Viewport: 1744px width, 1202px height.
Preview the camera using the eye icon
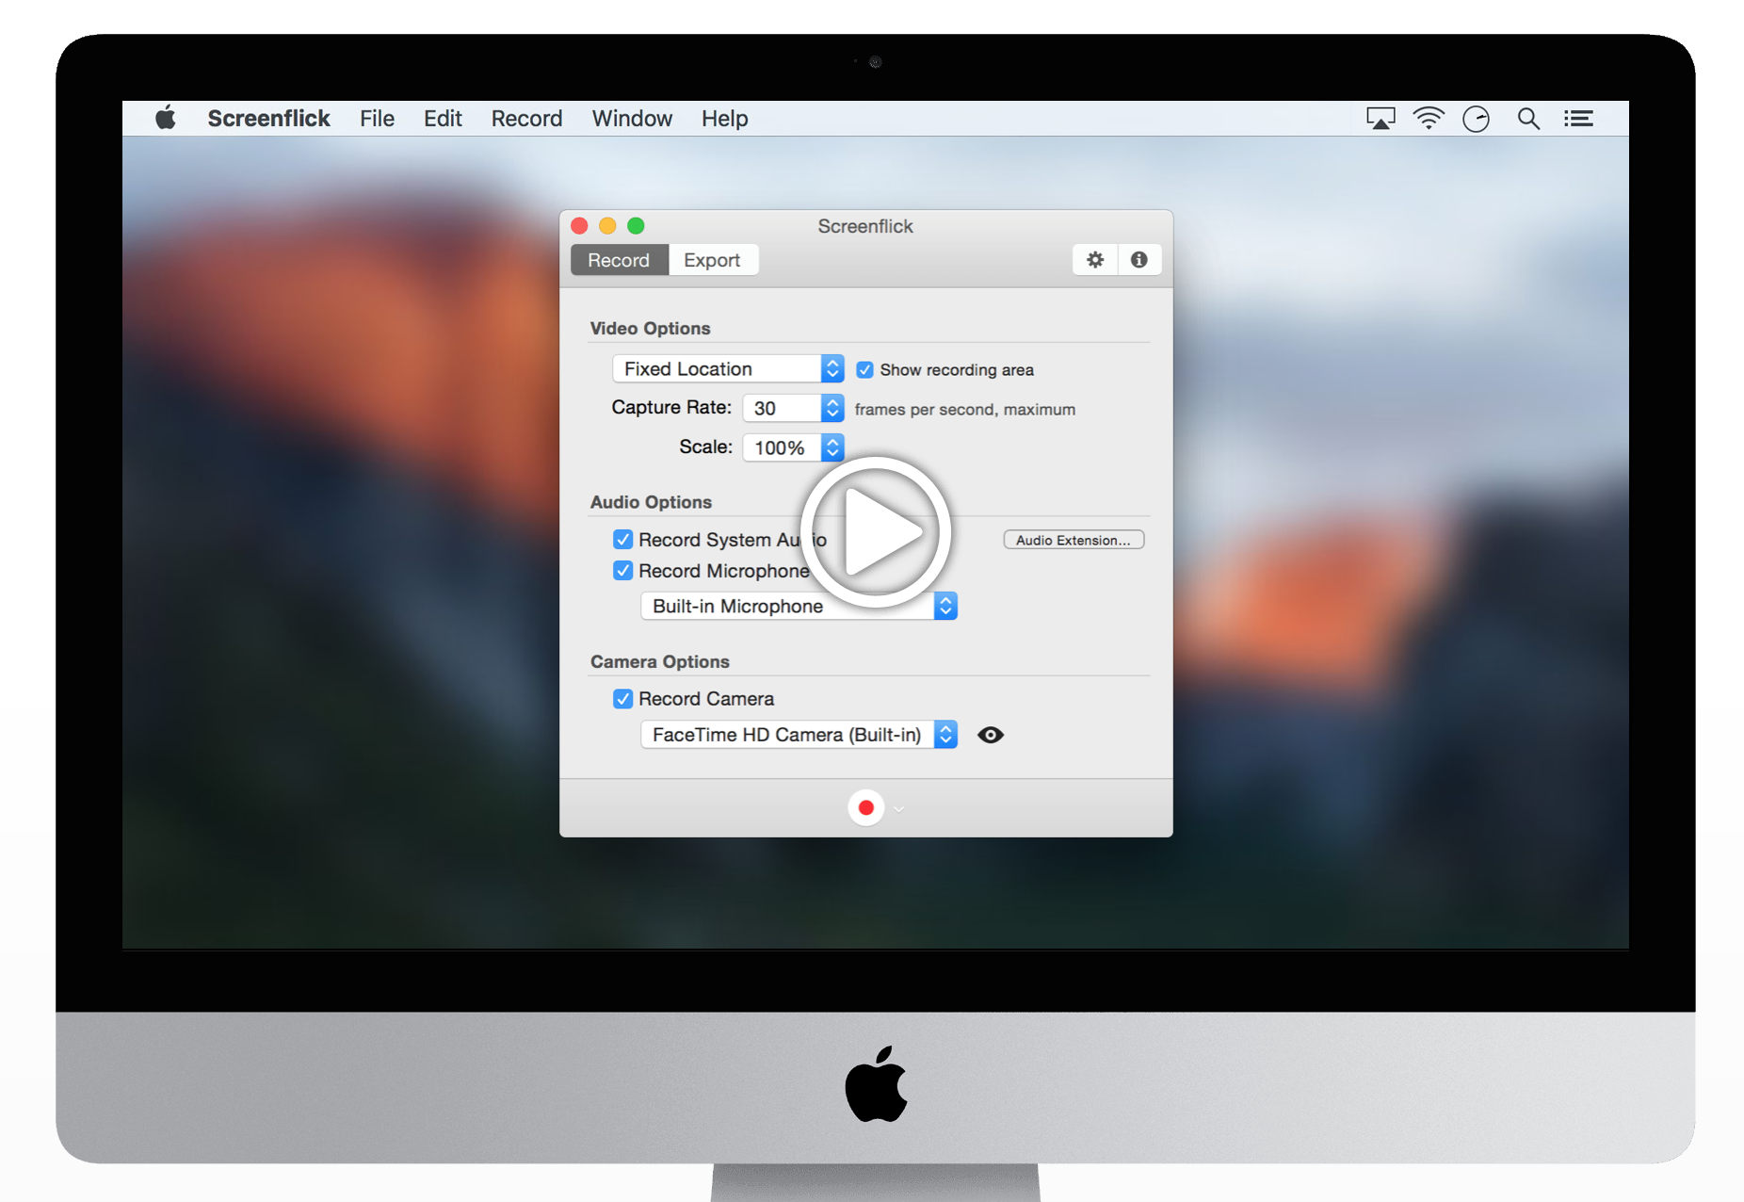pos(990,735)
